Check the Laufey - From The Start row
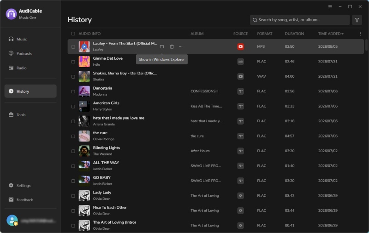369x233 pixels. click(x=73, y=47)
